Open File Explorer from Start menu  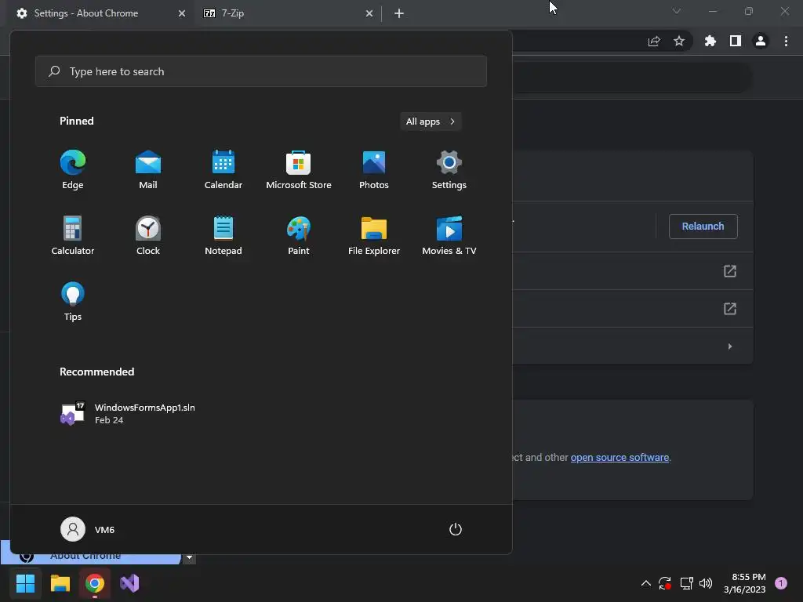374,235
